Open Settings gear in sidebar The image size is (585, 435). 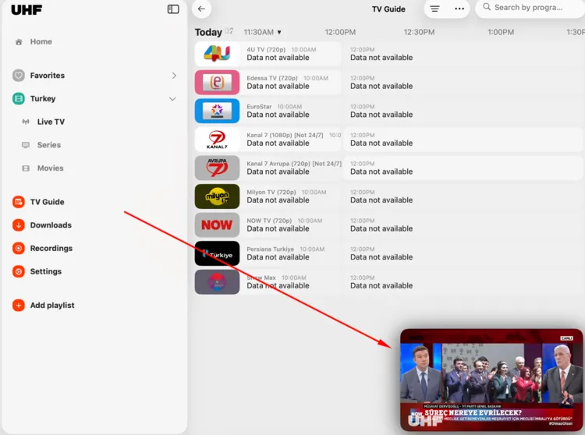point(19,272)
